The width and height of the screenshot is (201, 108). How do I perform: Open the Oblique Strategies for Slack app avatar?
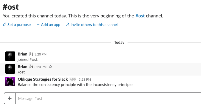(x=10, y=81)
